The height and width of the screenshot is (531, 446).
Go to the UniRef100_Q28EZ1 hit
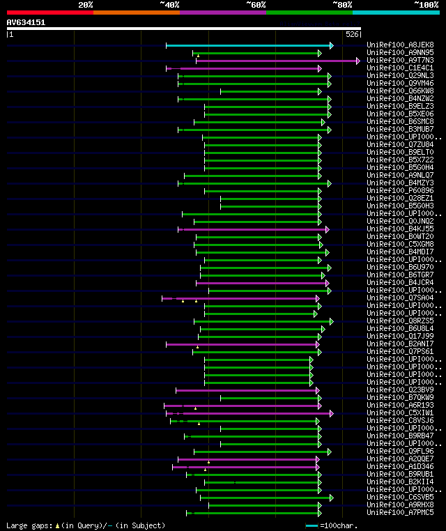(x=400, y=199)
